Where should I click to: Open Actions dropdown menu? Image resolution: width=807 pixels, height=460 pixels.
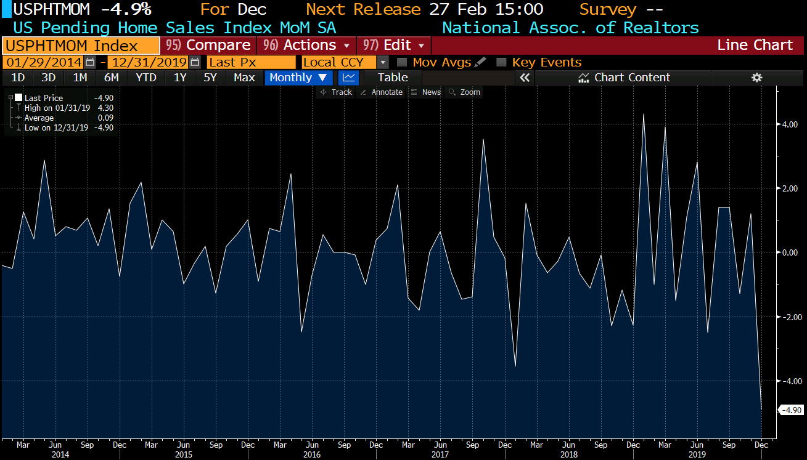(306, 45)
